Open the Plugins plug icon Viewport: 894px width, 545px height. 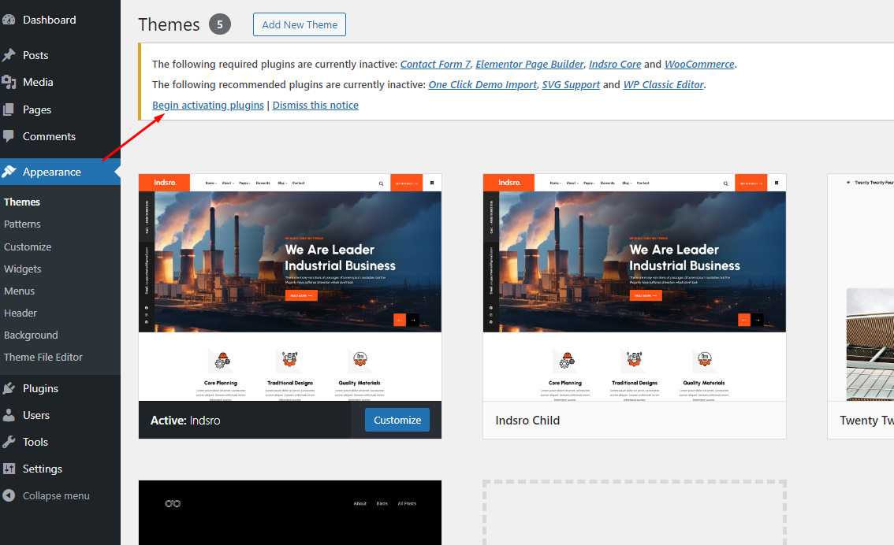[x=9, y=388]
